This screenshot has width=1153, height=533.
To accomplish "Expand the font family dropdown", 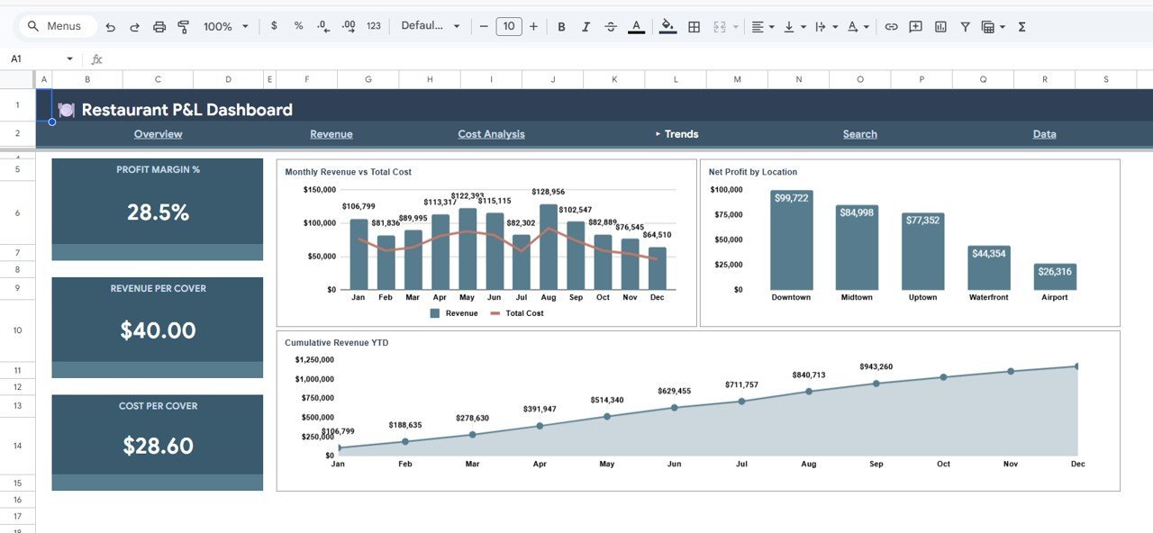I will point(431,27).
